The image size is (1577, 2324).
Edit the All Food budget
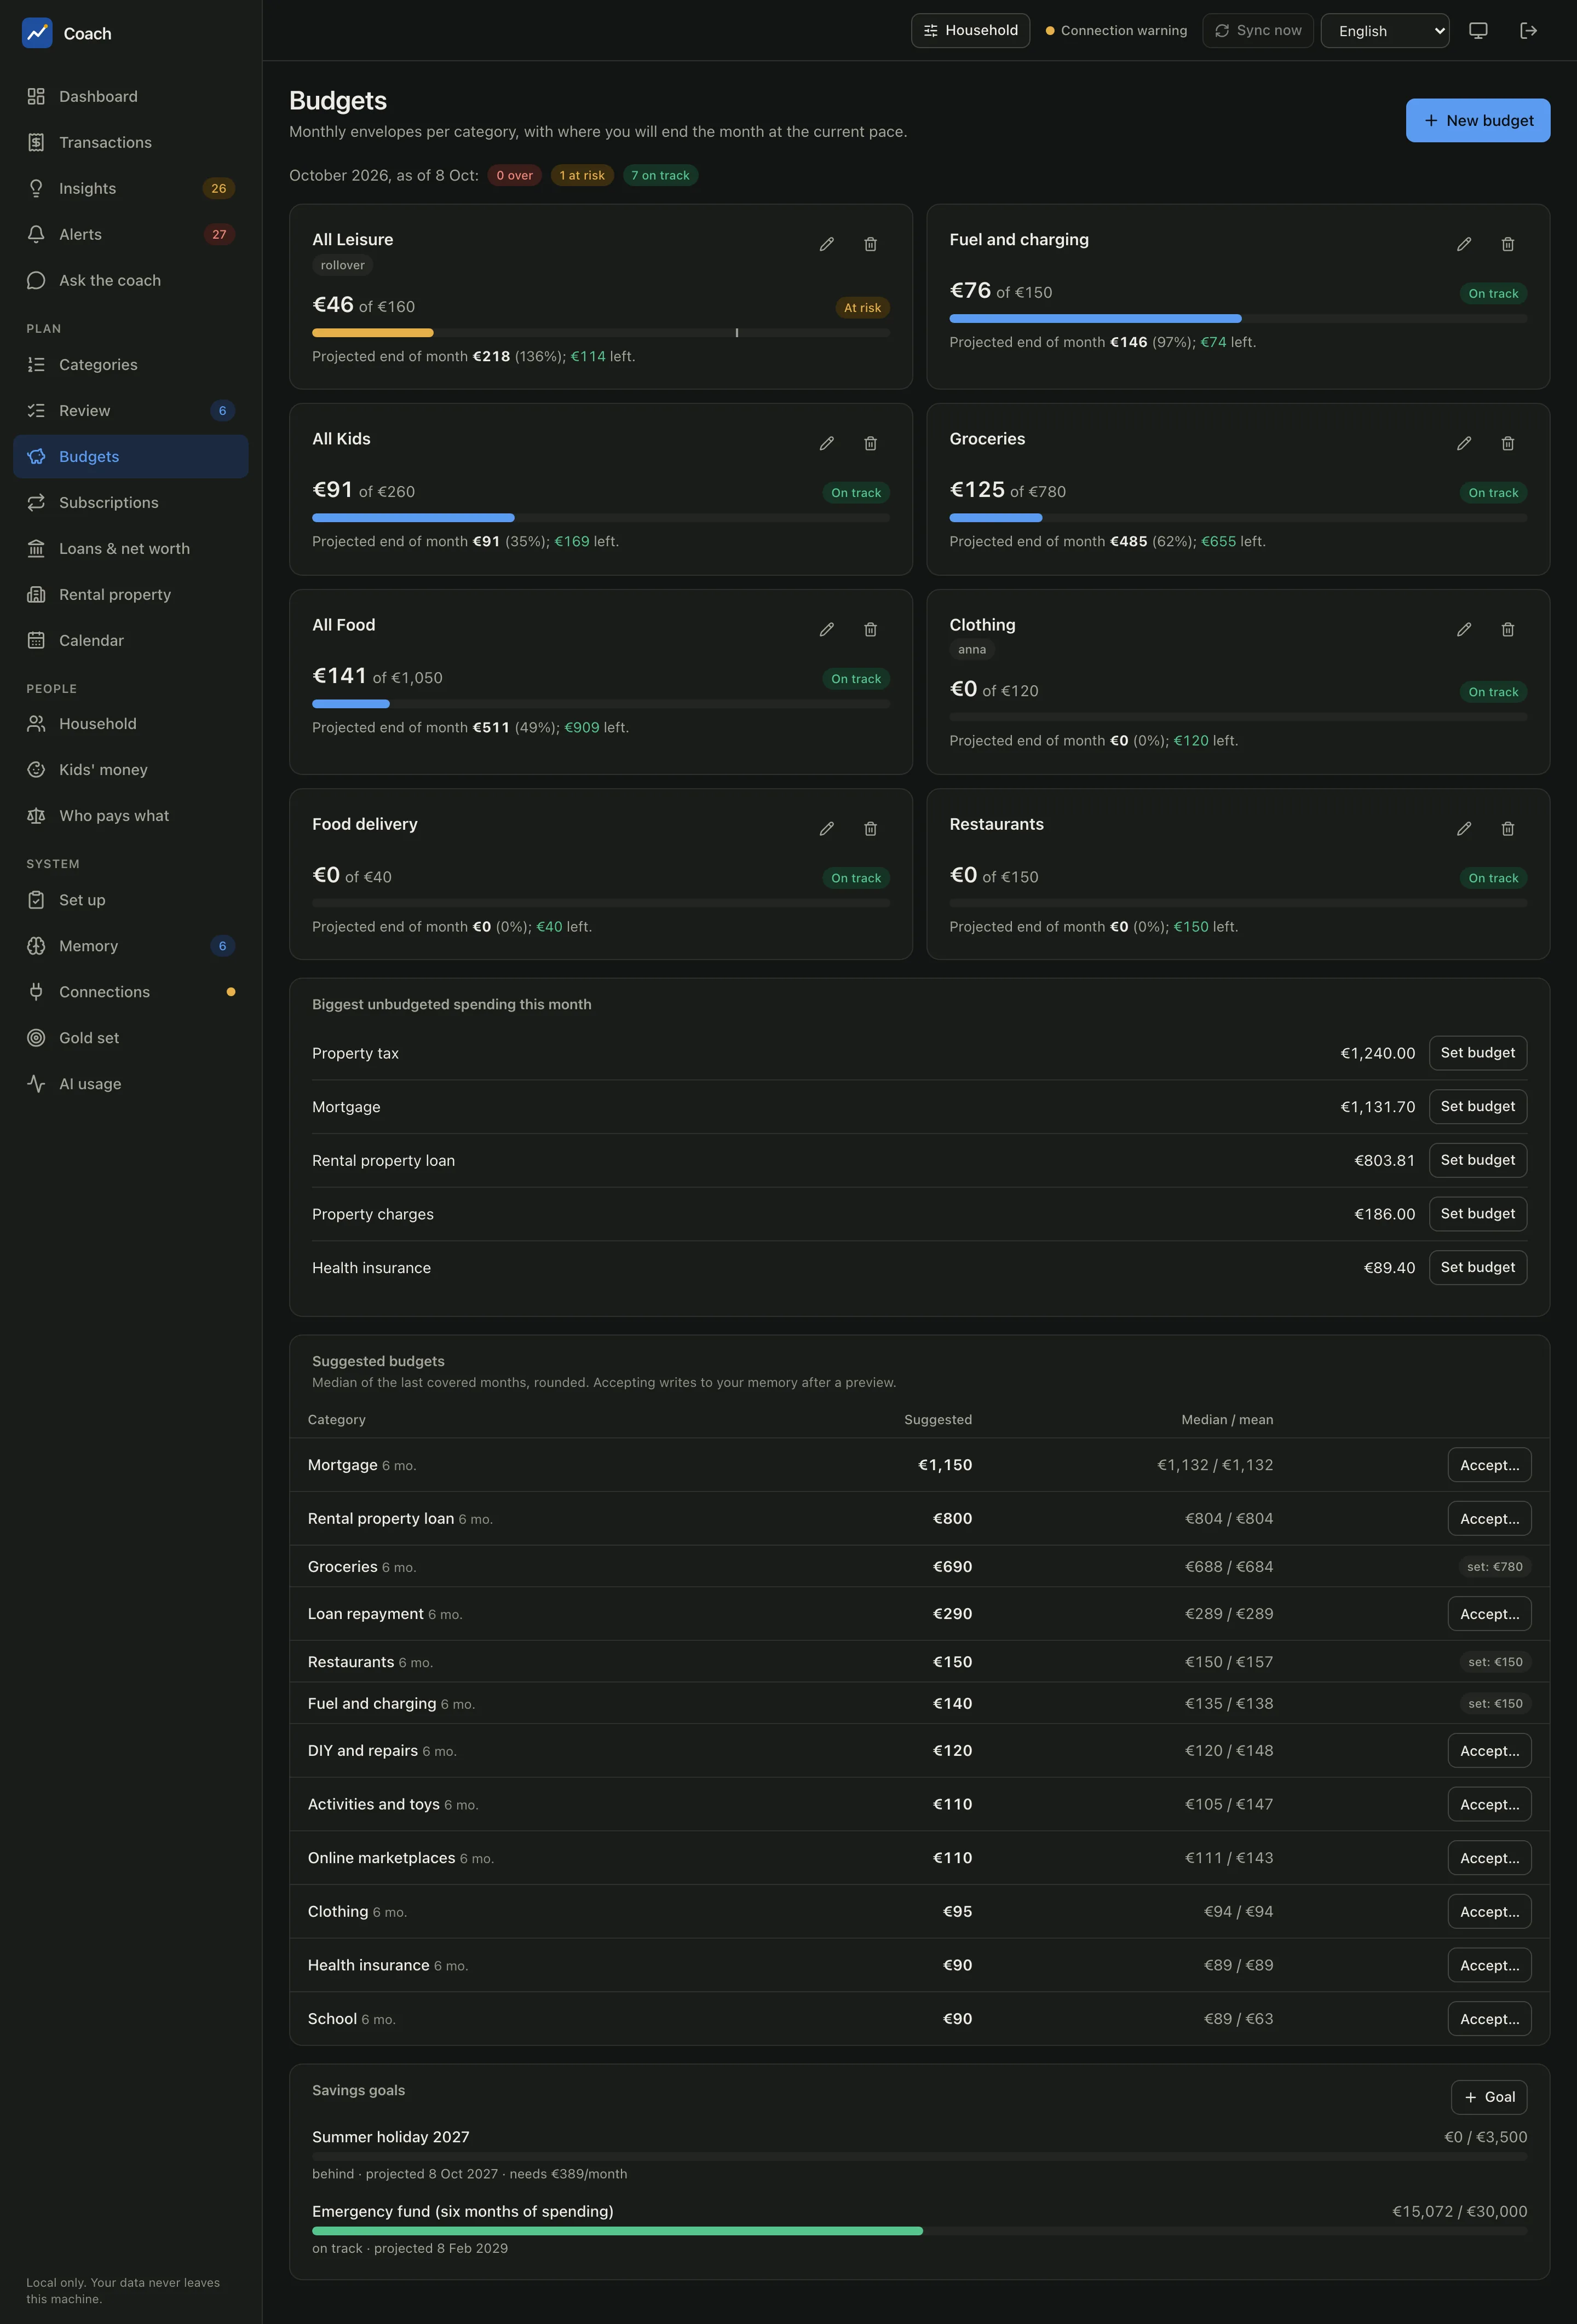point(826,629)
